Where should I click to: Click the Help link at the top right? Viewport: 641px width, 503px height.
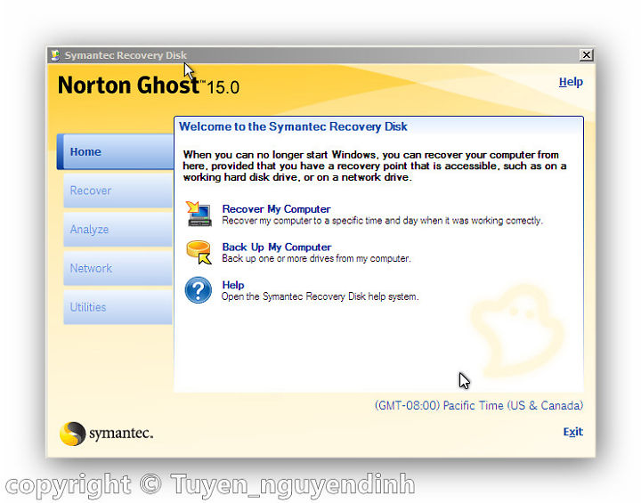coord(571,82)
